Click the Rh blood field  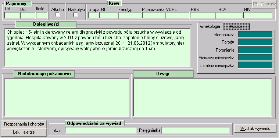(108, 15)
